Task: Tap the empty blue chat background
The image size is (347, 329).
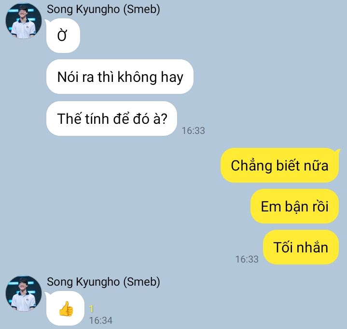Action: click(x=265, y=78)
